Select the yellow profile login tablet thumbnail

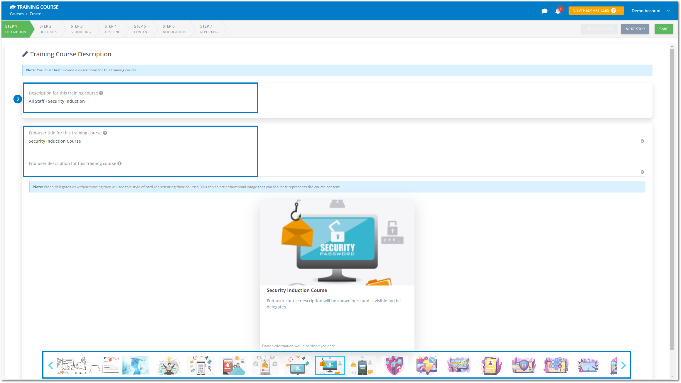tap(491, 365)
